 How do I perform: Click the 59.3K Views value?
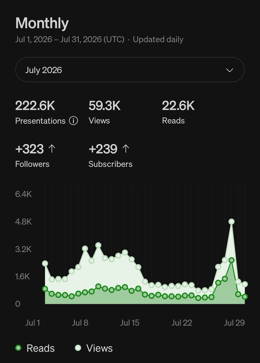(104, 106)
